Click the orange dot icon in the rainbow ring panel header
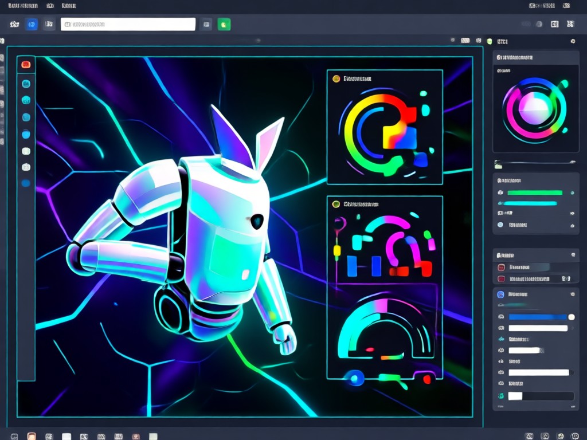Viewport: 587px width, 440px height. coord(336,78)
